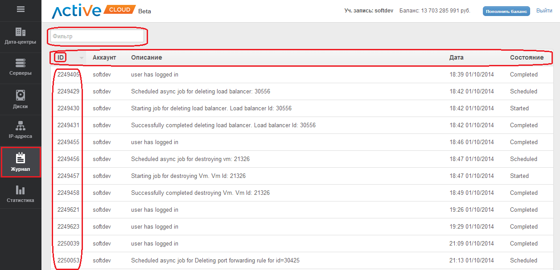560x270 pixels.
Task: Click the Выйти logout link
Action: coord(544,11)
